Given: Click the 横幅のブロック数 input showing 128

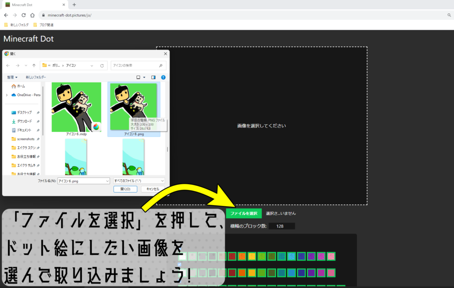Looking at the screenshot, I should click(x=282, y=225).
